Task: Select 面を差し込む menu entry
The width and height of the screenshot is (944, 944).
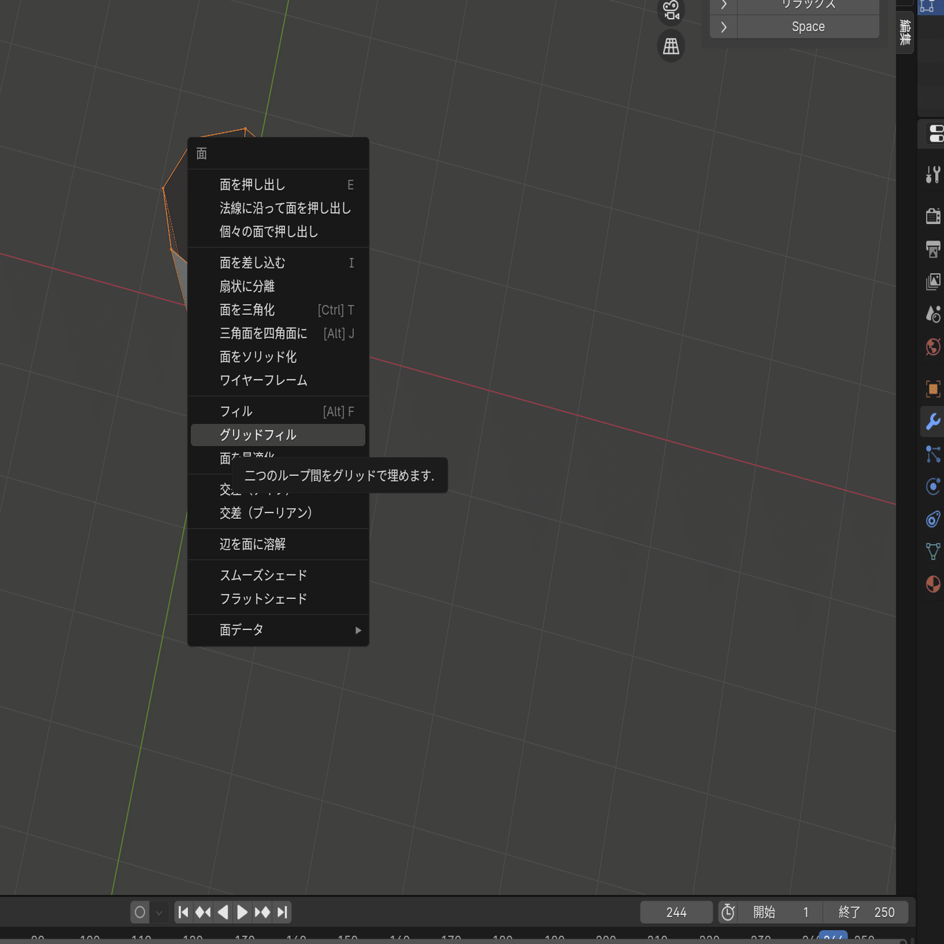Action: point(278,263)
